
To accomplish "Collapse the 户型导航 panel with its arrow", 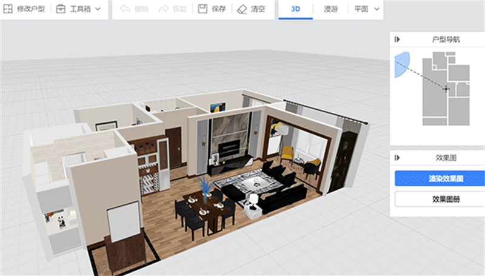I will pyautogui.click(x=397, y=39).
